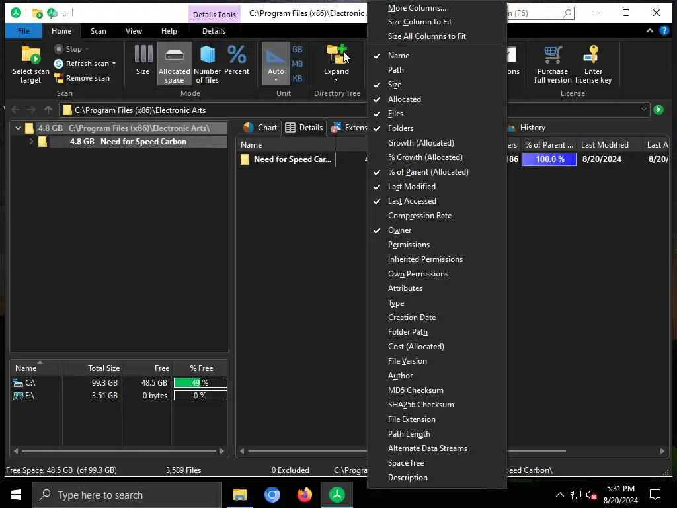This screenshot has width=677, height=508.
Task: Switch to the View ribbon tab
Action: point(134,31)
